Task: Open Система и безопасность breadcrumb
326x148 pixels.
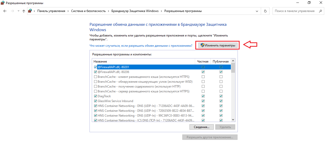Action: point(88,11)
